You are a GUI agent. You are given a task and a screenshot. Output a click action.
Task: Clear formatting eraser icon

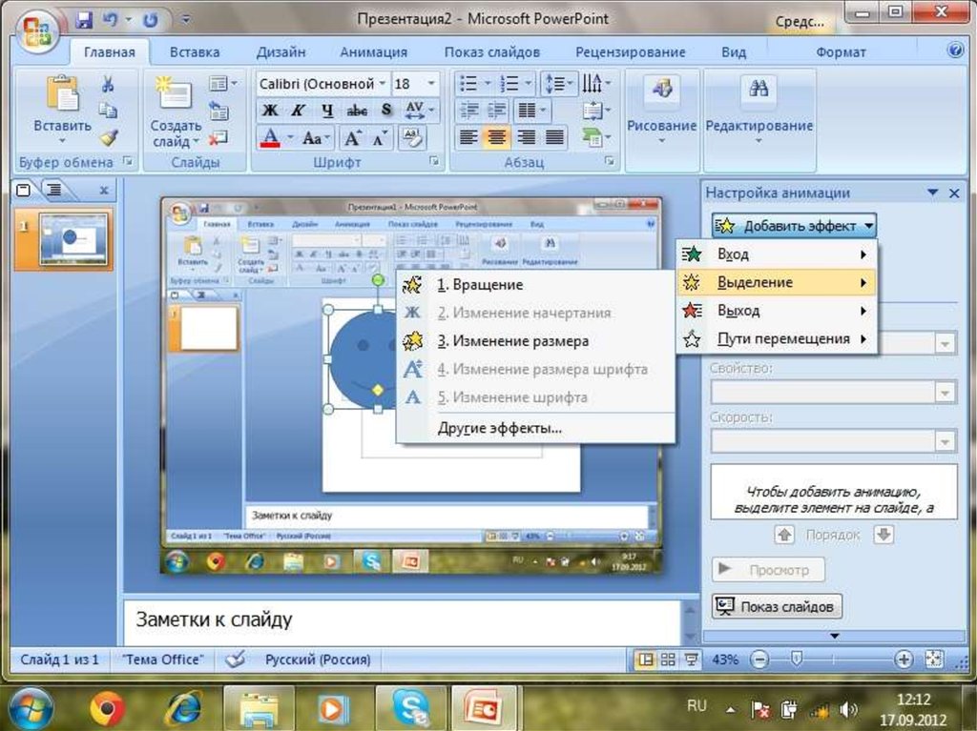tap(412, 137)
